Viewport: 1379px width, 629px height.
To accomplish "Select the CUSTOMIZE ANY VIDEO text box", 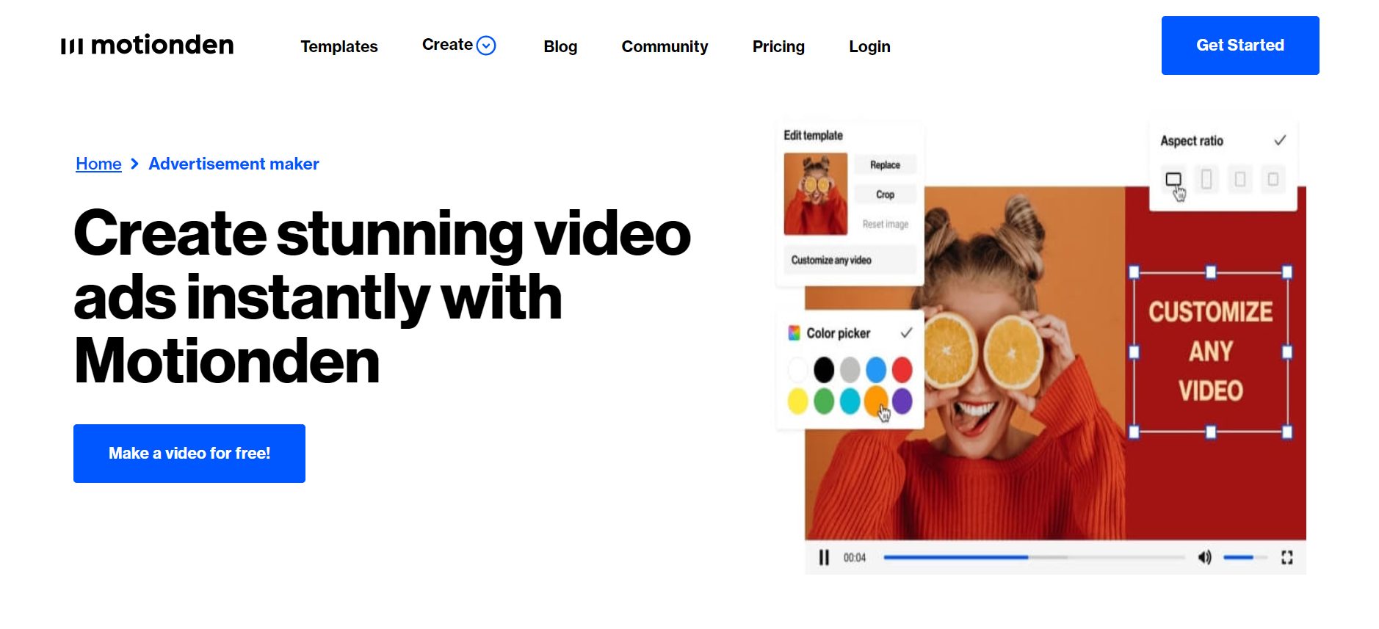I will click(1210, 352).
